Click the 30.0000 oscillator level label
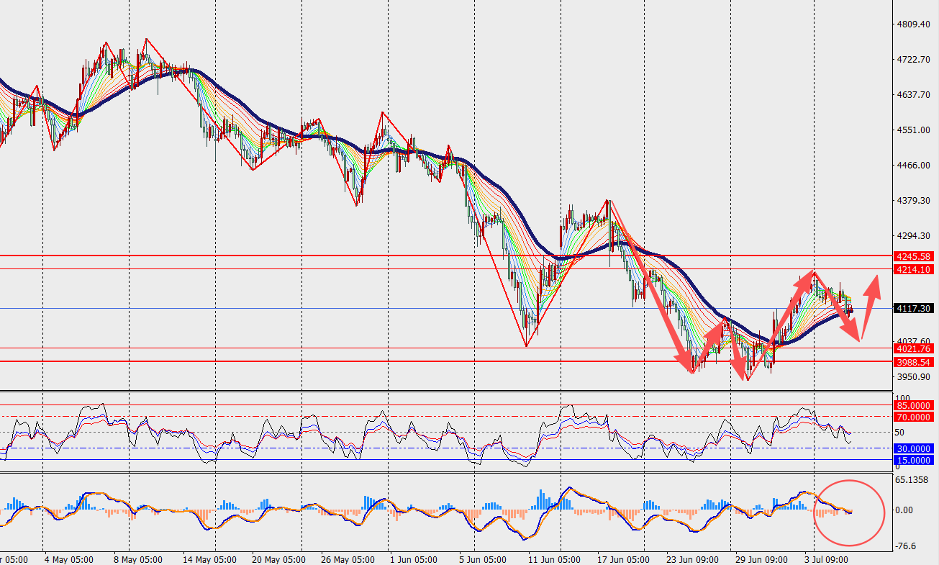Screen dimensions: 939x565 [x=914, y=448]
